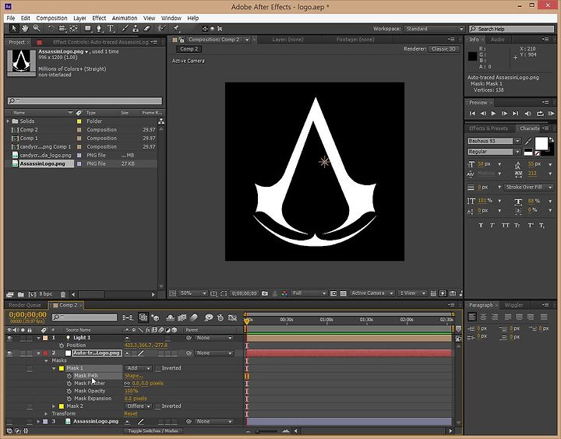Switch to the Wiggler tab
This screenshot has height=439, width=561.
point(513,305)
